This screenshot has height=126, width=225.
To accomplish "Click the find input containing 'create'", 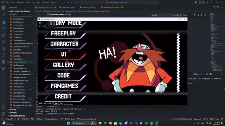I will (162, 15).
